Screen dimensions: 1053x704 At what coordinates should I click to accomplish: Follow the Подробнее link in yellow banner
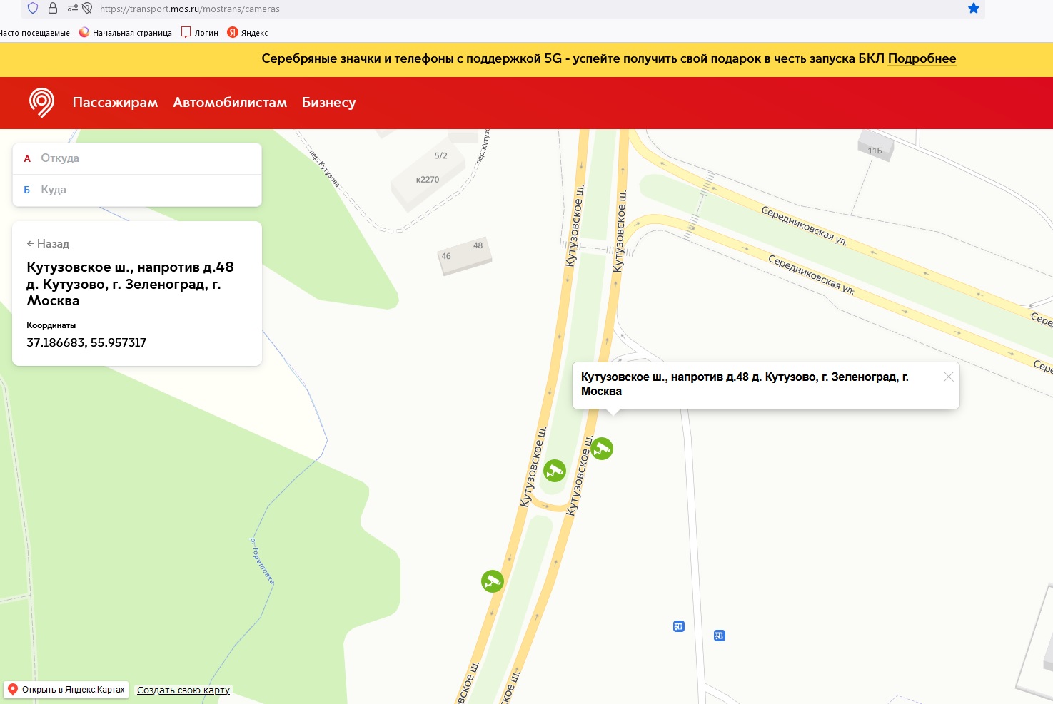click(922, 59)
